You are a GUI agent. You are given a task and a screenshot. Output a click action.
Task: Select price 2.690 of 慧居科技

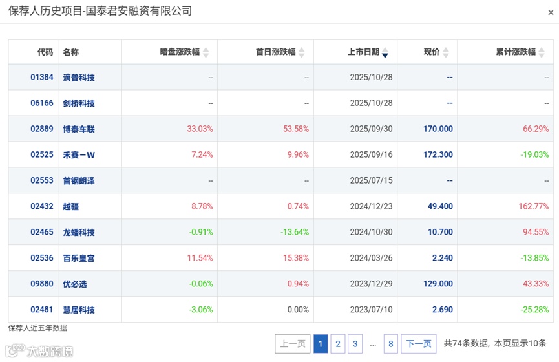(x=443, y=309)
